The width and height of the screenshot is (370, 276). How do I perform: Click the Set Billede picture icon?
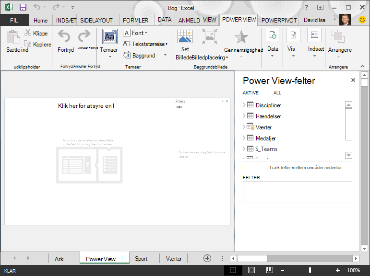tap(185, 36)
